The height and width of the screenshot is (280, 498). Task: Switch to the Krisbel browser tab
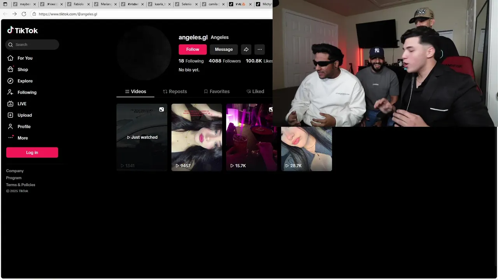coord(133,4)
